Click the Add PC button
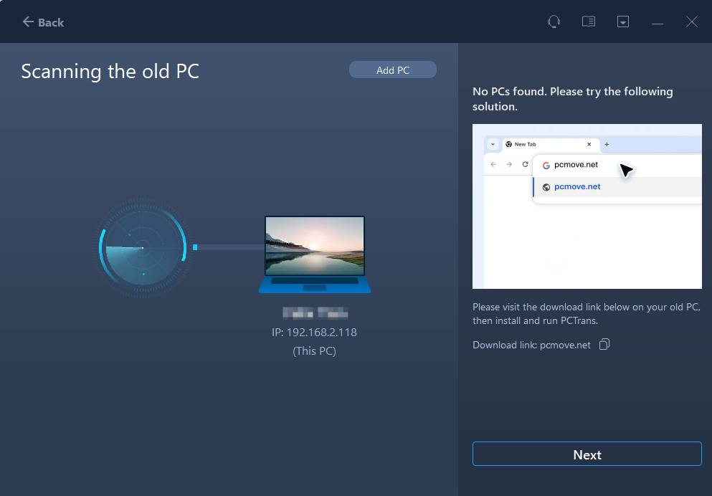The image size is (712, 496). coord(393,70)
